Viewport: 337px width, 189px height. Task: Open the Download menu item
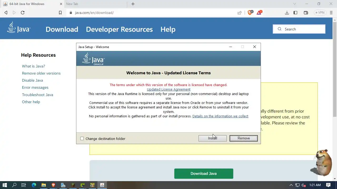point(62,29)
